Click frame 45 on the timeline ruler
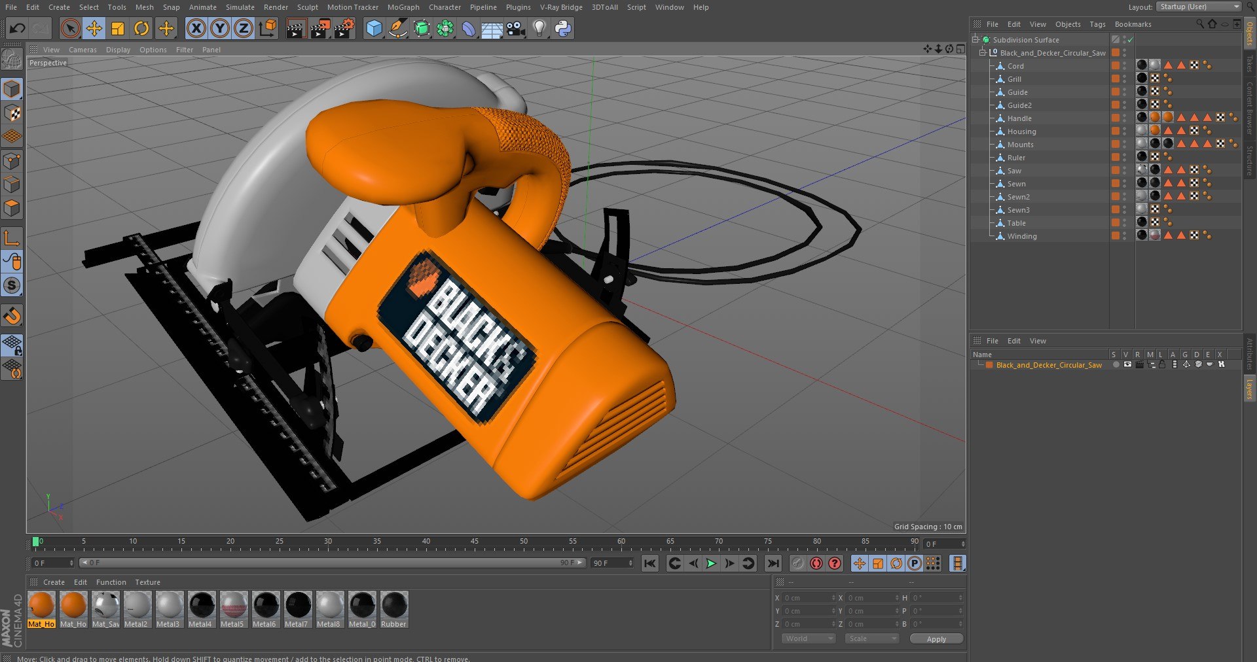This screenshot has height=662, width=1257. click(x=475, y=543)
